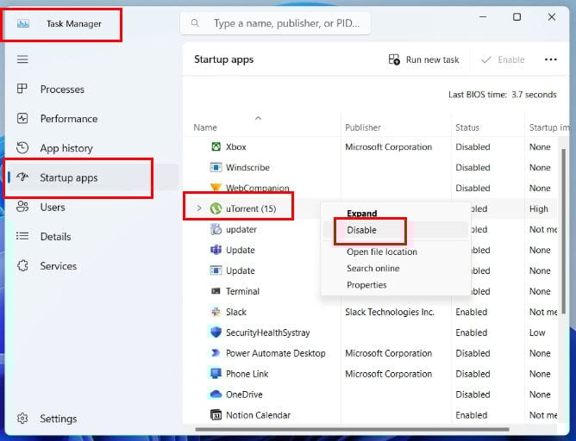576x441 pixels.
Task: Select the updater row name
Action: tap(241, 229)
